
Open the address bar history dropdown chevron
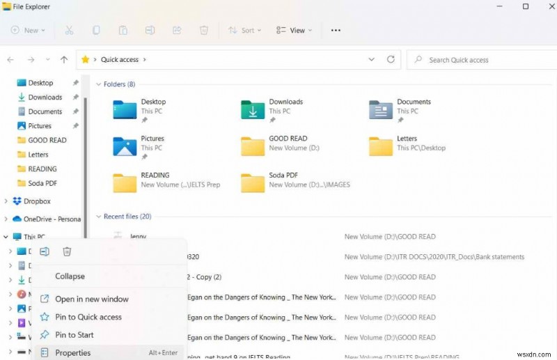click(x=371, y=59)
